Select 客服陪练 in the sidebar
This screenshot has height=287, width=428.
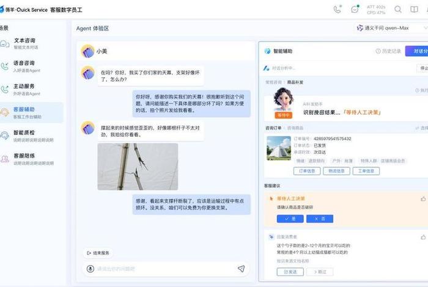pyautogui.click(x=32, y=159)
